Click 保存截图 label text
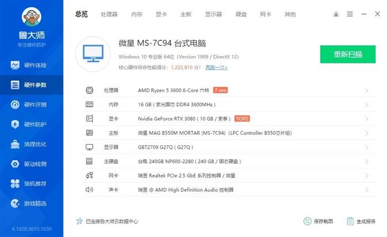Screen dimensions: 387x237 tap(323, 222)
